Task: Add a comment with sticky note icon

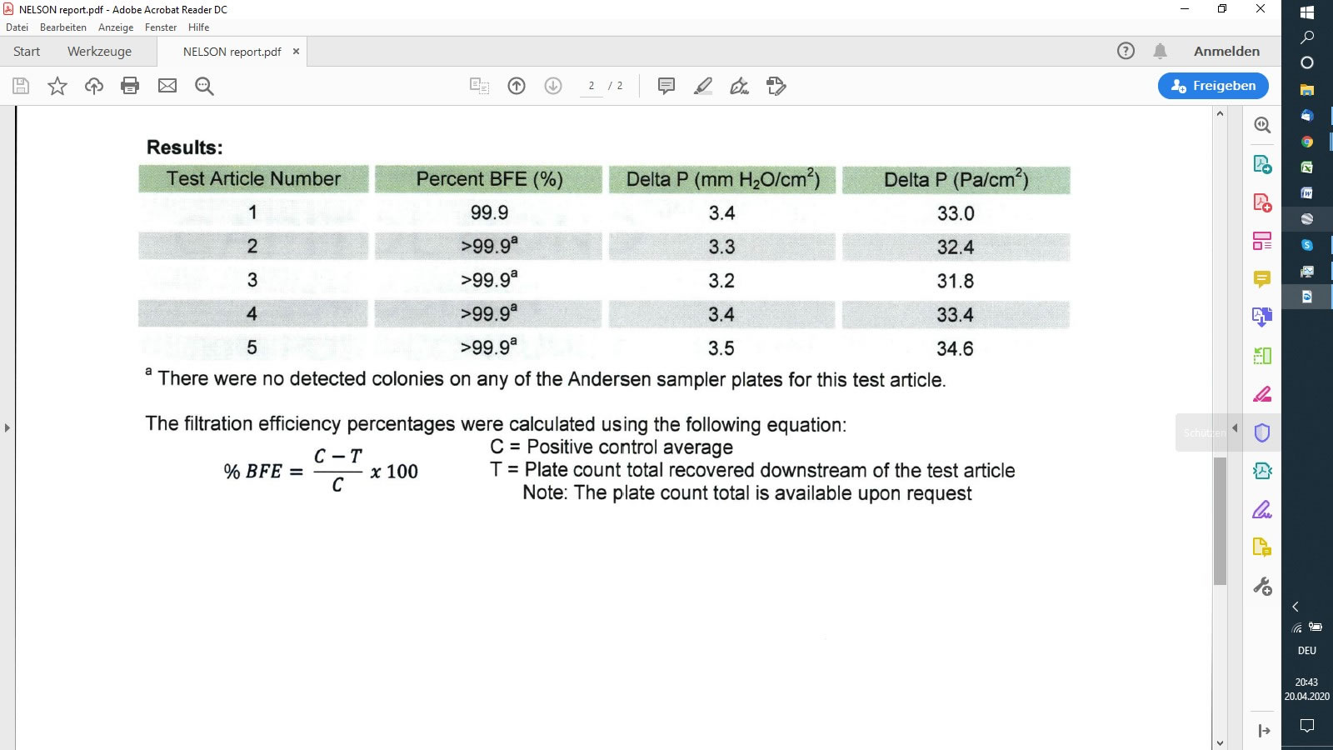Action: [x=666, y=86]
